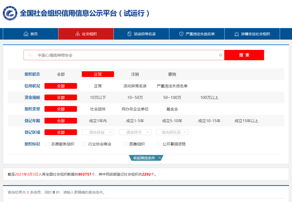292x202 pixels.
Task: Filter organization type by 社会团体
Action: coord(98,109)
